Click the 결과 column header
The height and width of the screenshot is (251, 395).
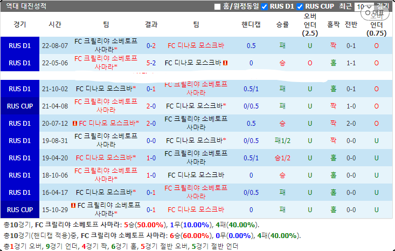pyautogui.click(x=151, y=24)
